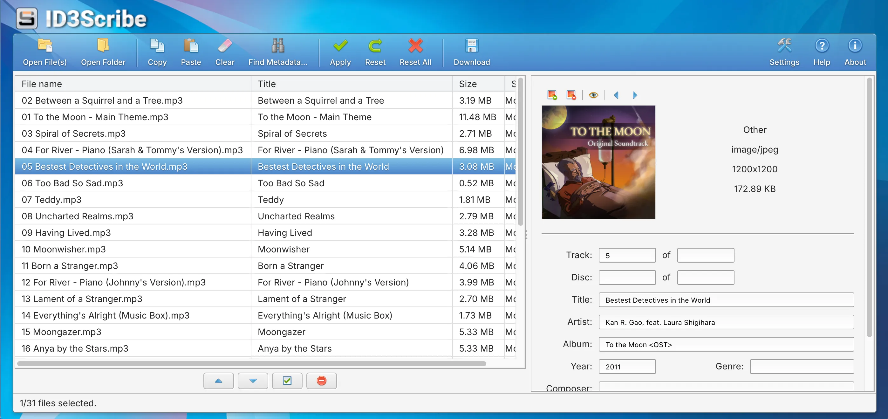Show next cover image with right arrow
Screen dimensions: 888x419
[635, 95]
